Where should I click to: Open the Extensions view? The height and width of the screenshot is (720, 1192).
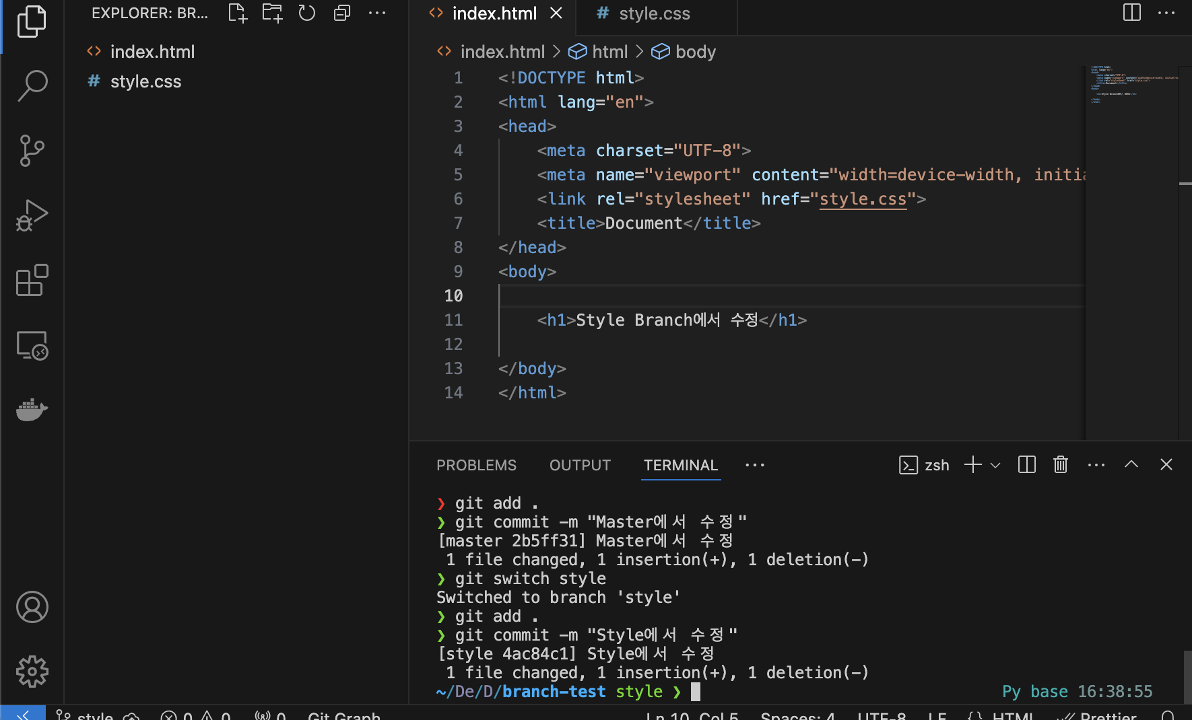(x=32, y=280)
